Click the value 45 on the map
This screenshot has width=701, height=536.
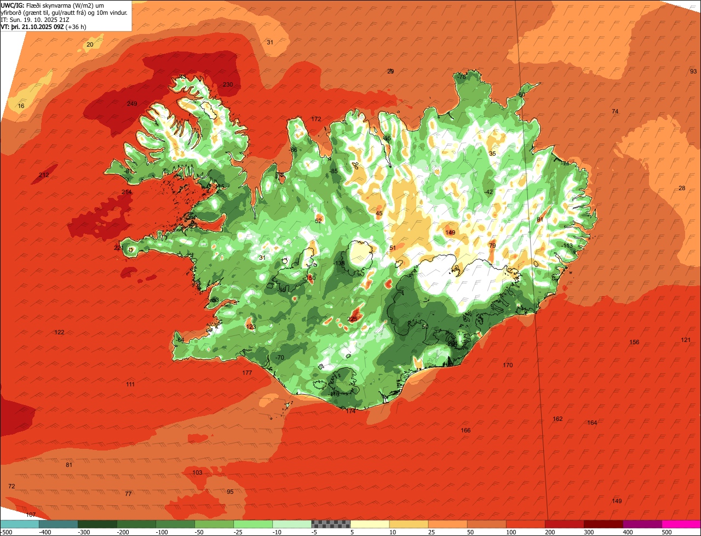pyautogui.click(x=379, y=213)
